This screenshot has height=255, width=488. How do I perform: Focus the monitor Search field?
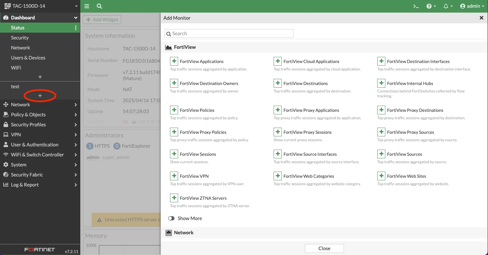coord(229,34)
